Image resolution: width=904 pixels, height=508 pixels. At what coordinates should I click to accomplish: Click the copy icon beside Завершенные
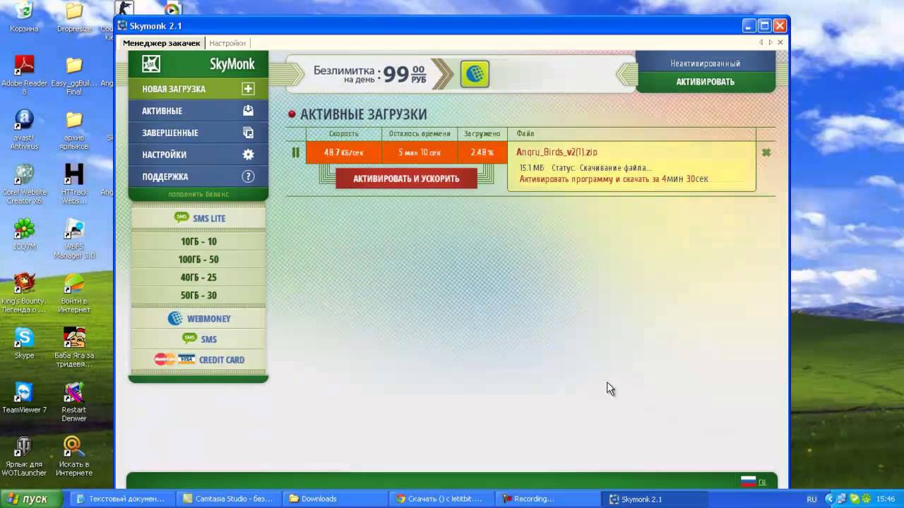248,133
